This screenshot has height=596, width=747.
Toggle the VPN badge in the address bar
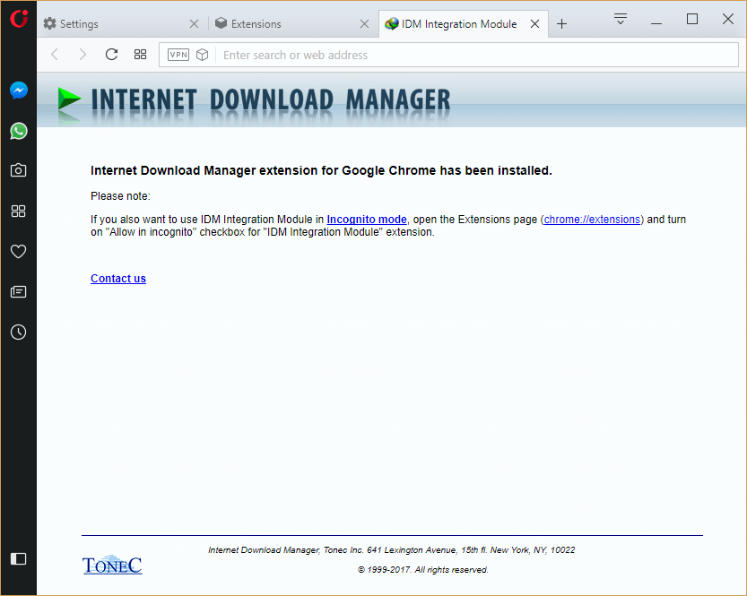(x=178, y=55)
